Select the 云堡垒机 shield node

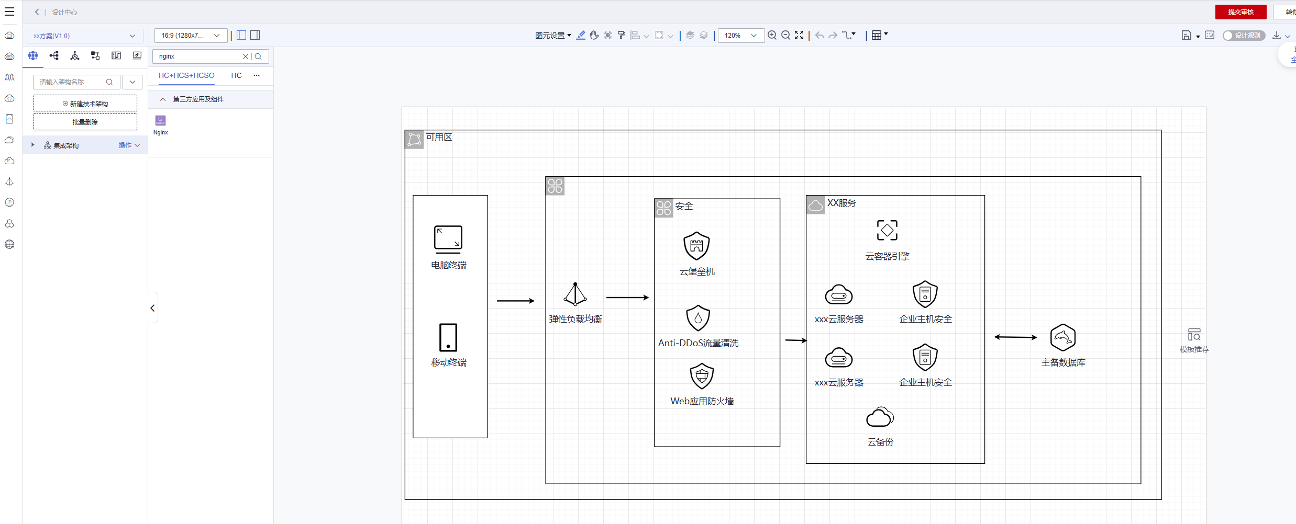point(697,254)
